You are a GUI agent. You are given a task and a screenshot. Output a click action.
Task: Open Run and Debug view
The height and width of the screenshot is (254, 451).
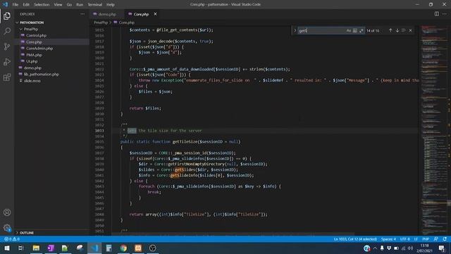click(x=7, y=61)
